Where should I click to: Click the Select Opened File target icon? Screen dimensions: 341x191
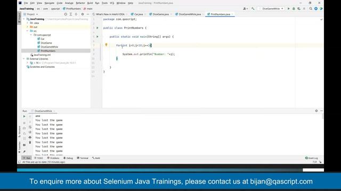click(x=66, y=14)
